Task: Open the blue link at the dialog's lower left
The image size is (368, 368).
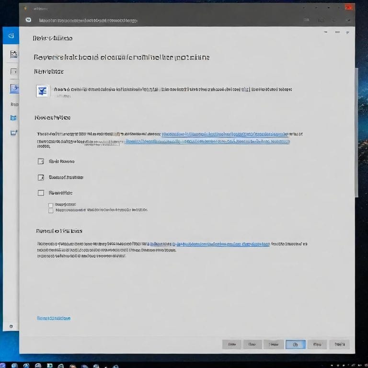Action: [54, 318]
